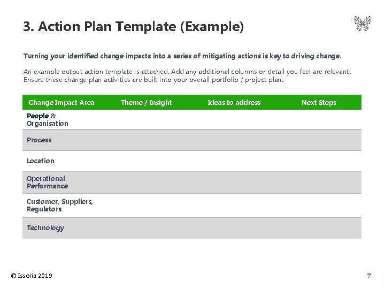
Task: Click the Theme / Insight column header
Action: pyautogui.click(x=146, y=103)
